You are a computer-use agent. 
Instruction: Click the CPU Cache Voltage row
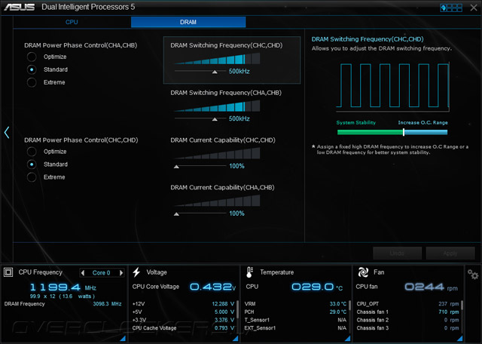(x=183, y=328)
